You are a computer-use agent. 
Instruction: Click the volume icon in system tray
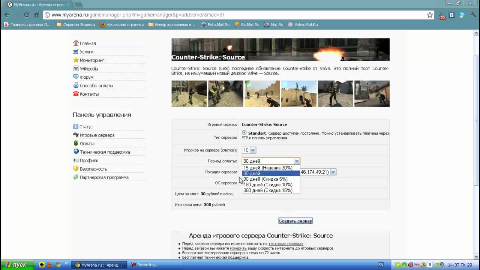tap(411, 265)
